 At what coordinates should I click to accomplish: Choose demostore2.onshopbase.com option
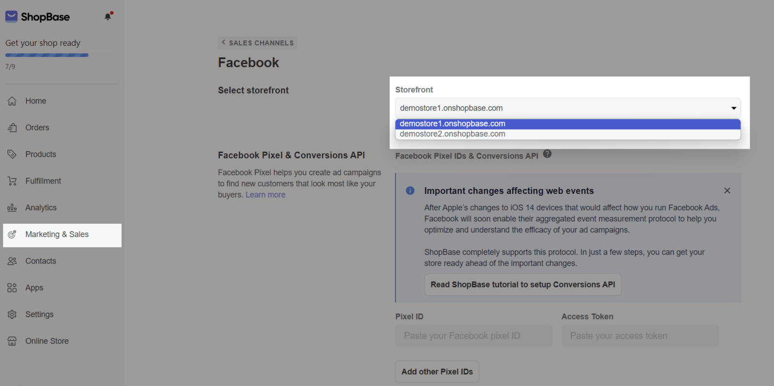568,134
